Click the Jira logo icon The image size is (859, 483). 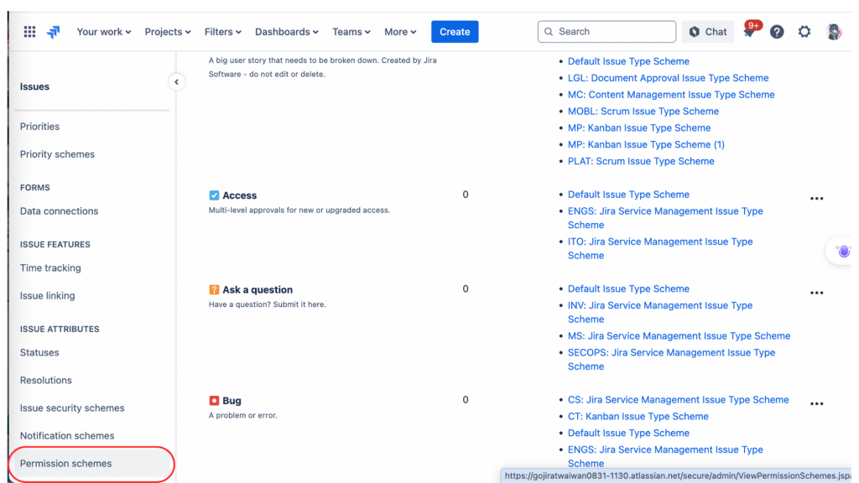(54, 32)
